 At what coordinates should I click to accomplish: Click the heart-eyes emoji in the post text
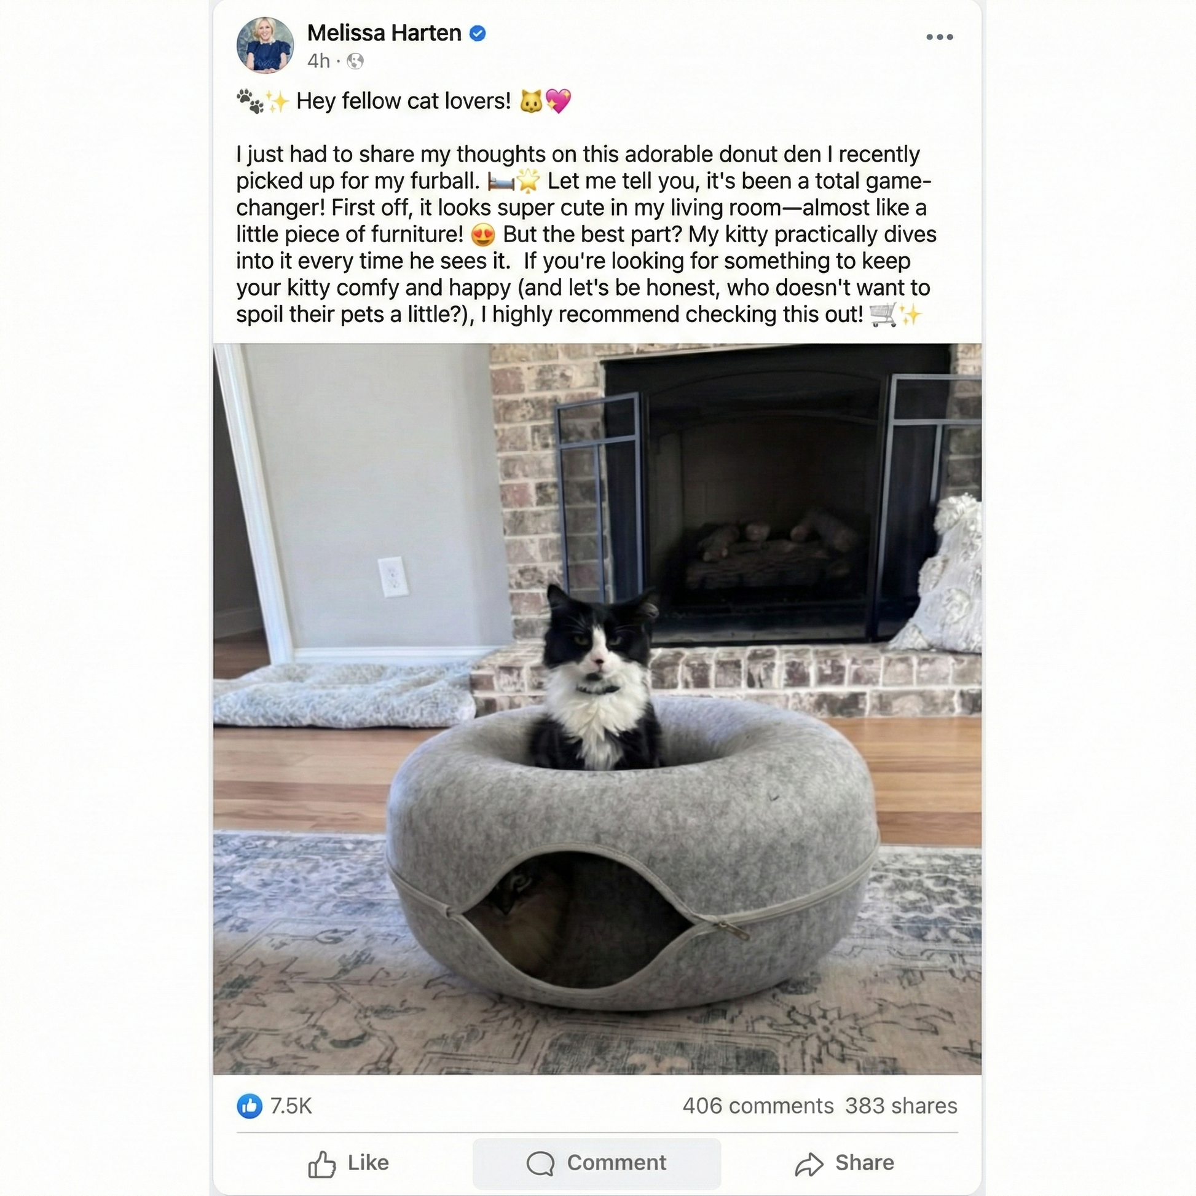tap(483, 235)
